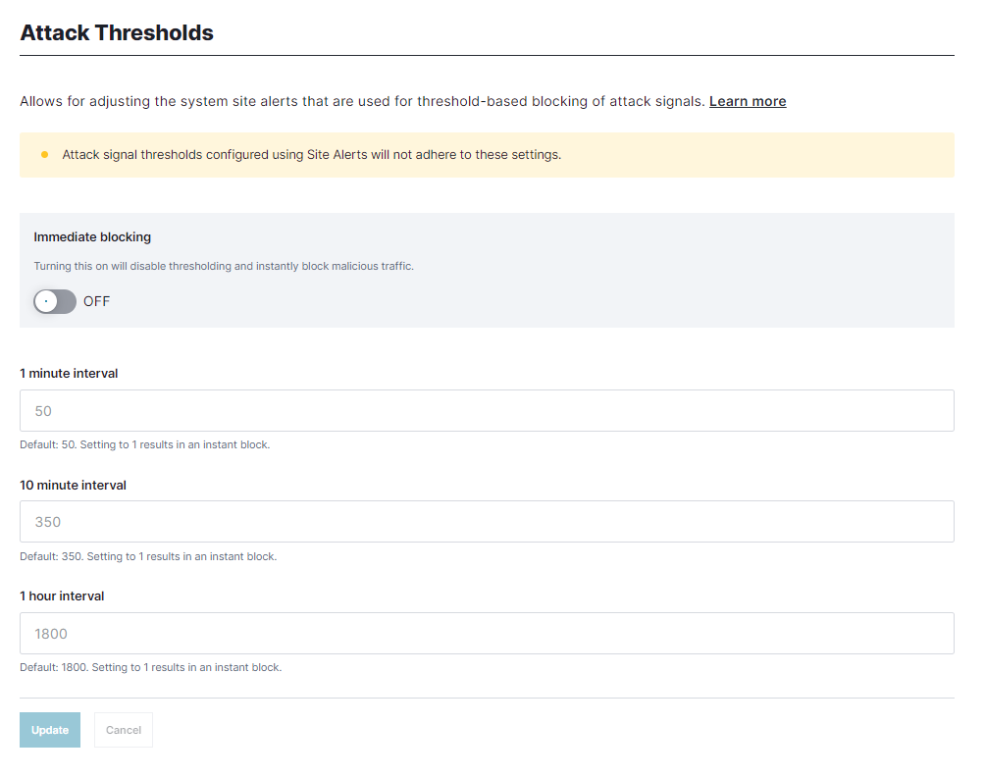Click the OFF label next to the switch
This screenshot has height=777, width=985.
pyautogui.click(x=96, y=301)
